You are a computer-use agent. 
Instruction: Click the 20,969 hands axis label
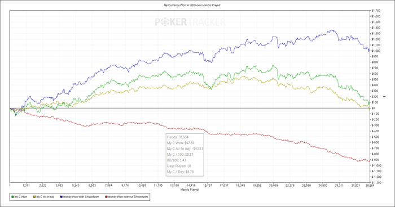point(273,186)
